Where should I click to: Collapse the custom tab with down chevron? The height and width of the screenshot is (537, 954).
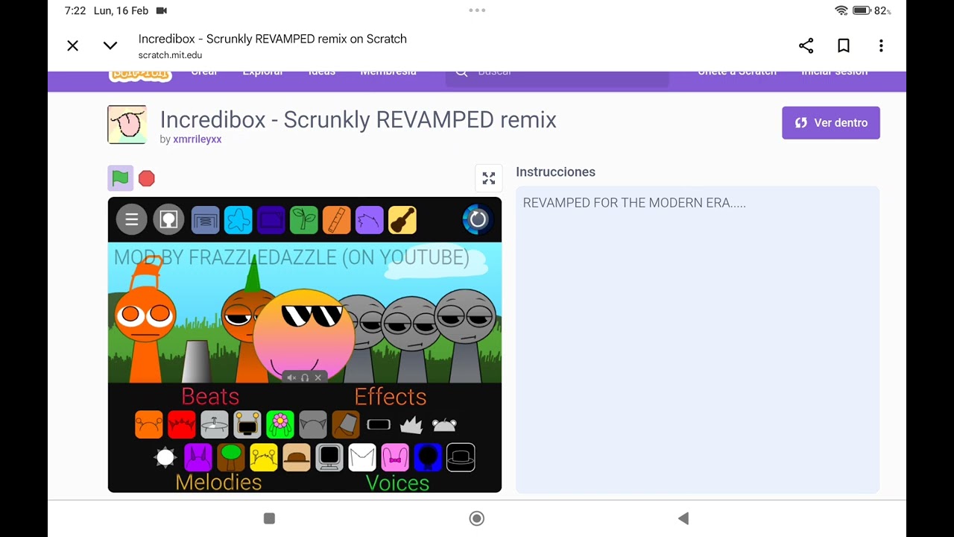(x=110, y=45)
